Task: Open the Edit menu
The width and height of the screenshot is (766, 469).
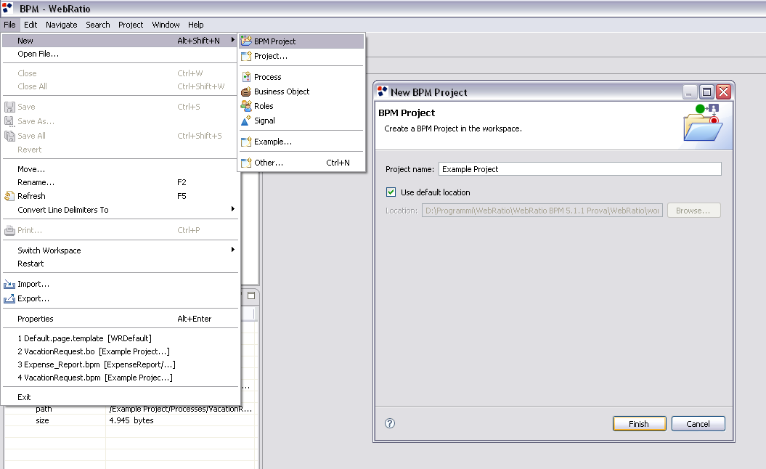Action: point(30,25)
